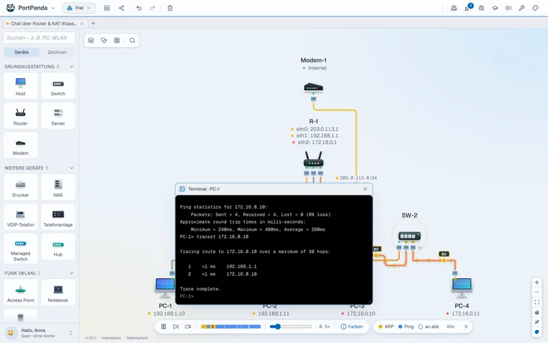Screen dimensions: 548x343
Task: Click the canvas search magnifier icon
Action: coord(132,40)
